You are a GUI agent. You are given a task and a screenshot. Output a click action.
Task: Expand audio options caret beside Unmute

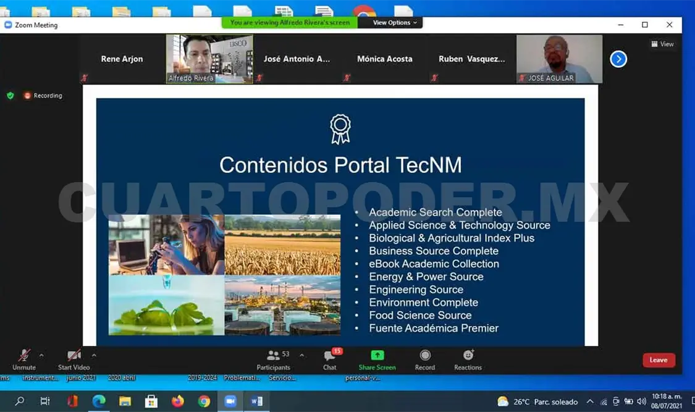tap(41, 355)
